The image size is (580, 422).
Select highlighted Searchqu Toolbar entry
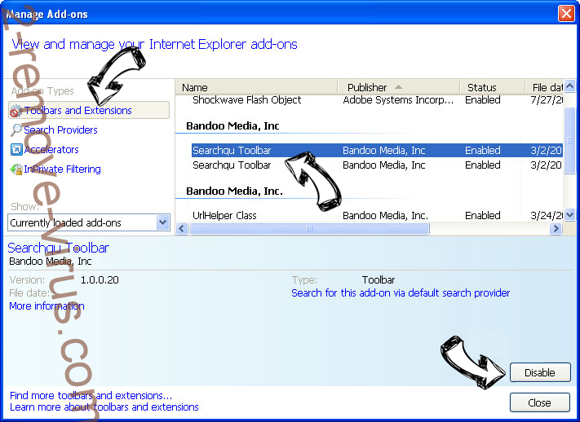pyautogui.click(x=378, y=151)
